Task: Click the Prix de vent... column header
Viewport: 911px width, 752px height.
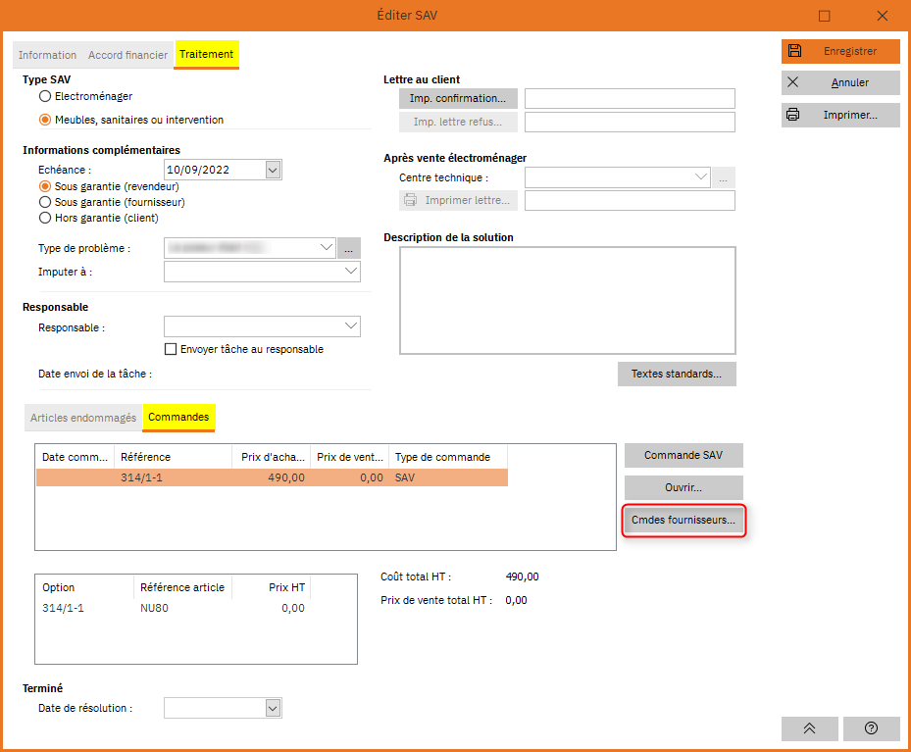Action: (350, 457)
